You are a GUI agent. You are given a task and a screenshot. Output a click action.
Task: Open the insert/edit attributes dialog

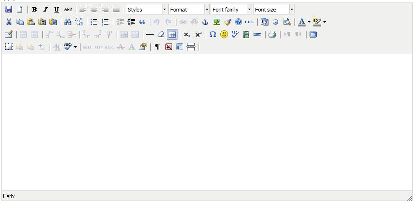[142, 47]
